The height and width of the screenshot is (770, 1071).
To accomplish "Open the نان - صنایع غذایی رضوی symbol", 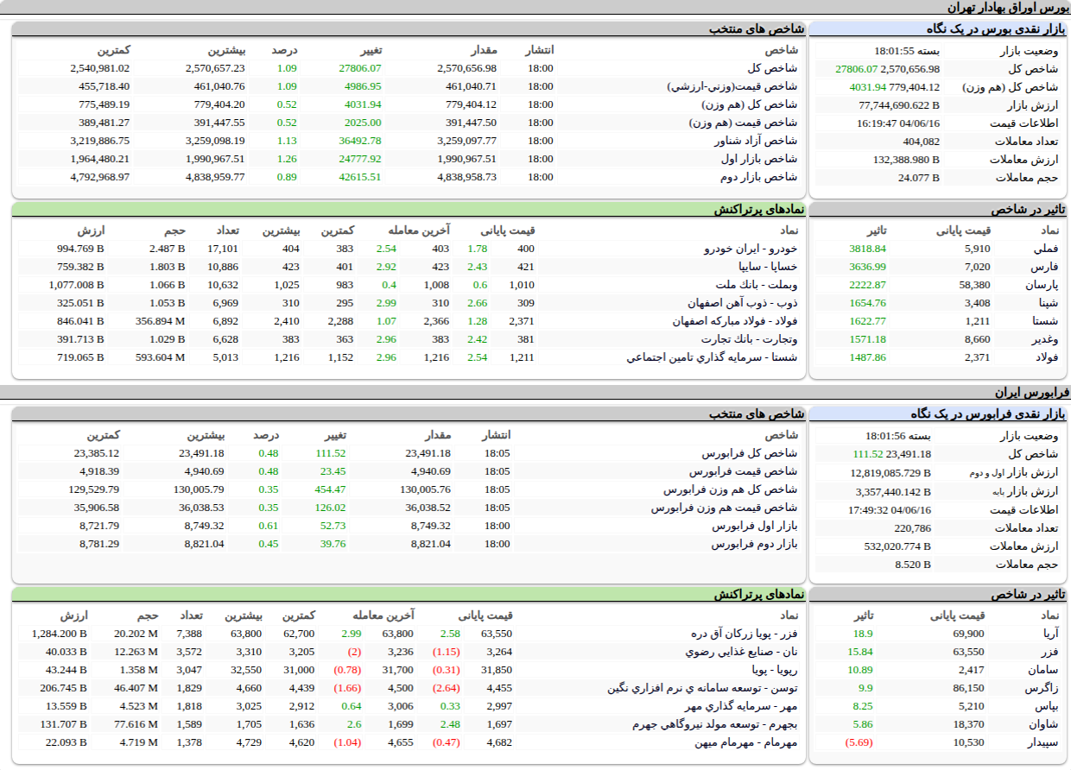I will (740, 652).
